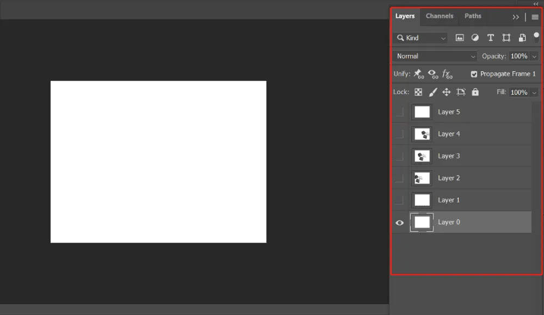Click the Unify layer visibility icon

[433, 73]
